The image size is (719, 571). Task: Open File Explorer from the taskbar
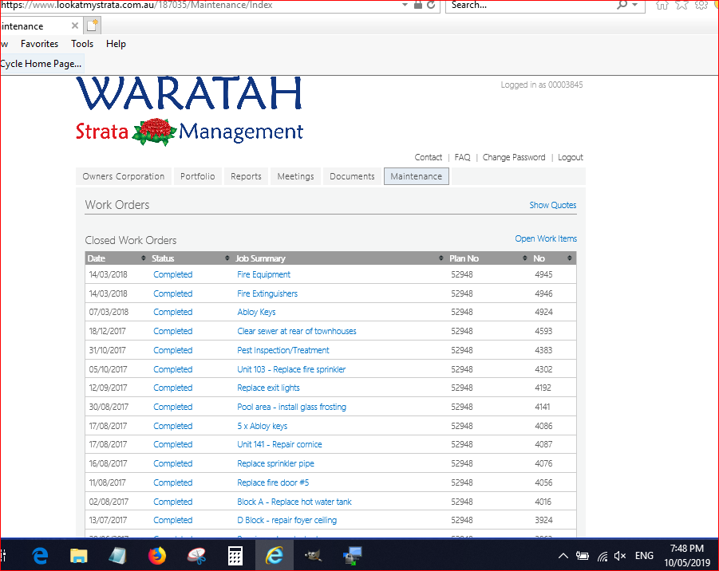[79, 555]
